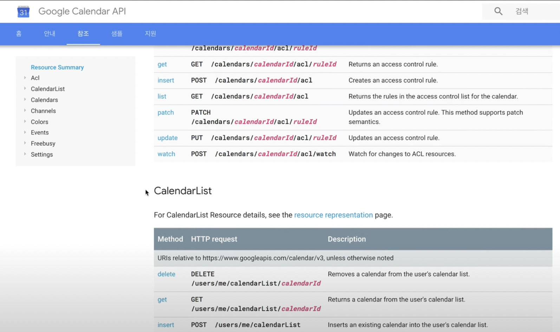This screenshot has width=560, height=332.
Task: Select Settings in the sidebar
Action: click(42, 154)
